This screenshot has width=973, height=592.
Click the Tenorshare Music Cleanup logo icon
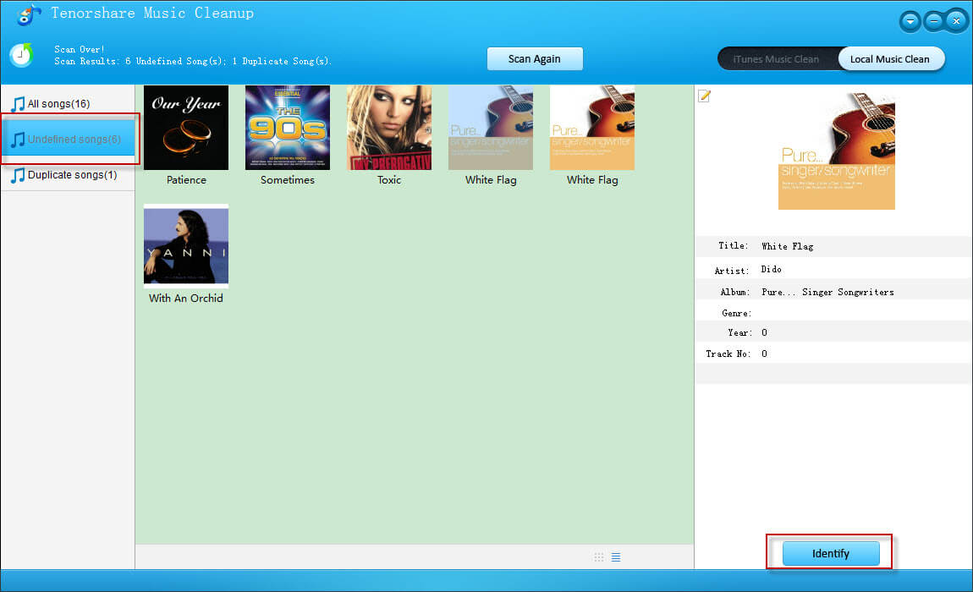coord(29,14)
